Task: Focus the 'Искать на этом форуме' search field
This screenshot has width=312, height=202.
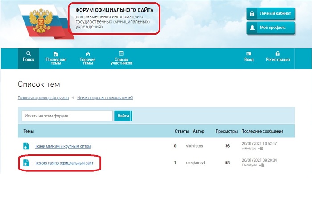Action: tap(67, 116)
